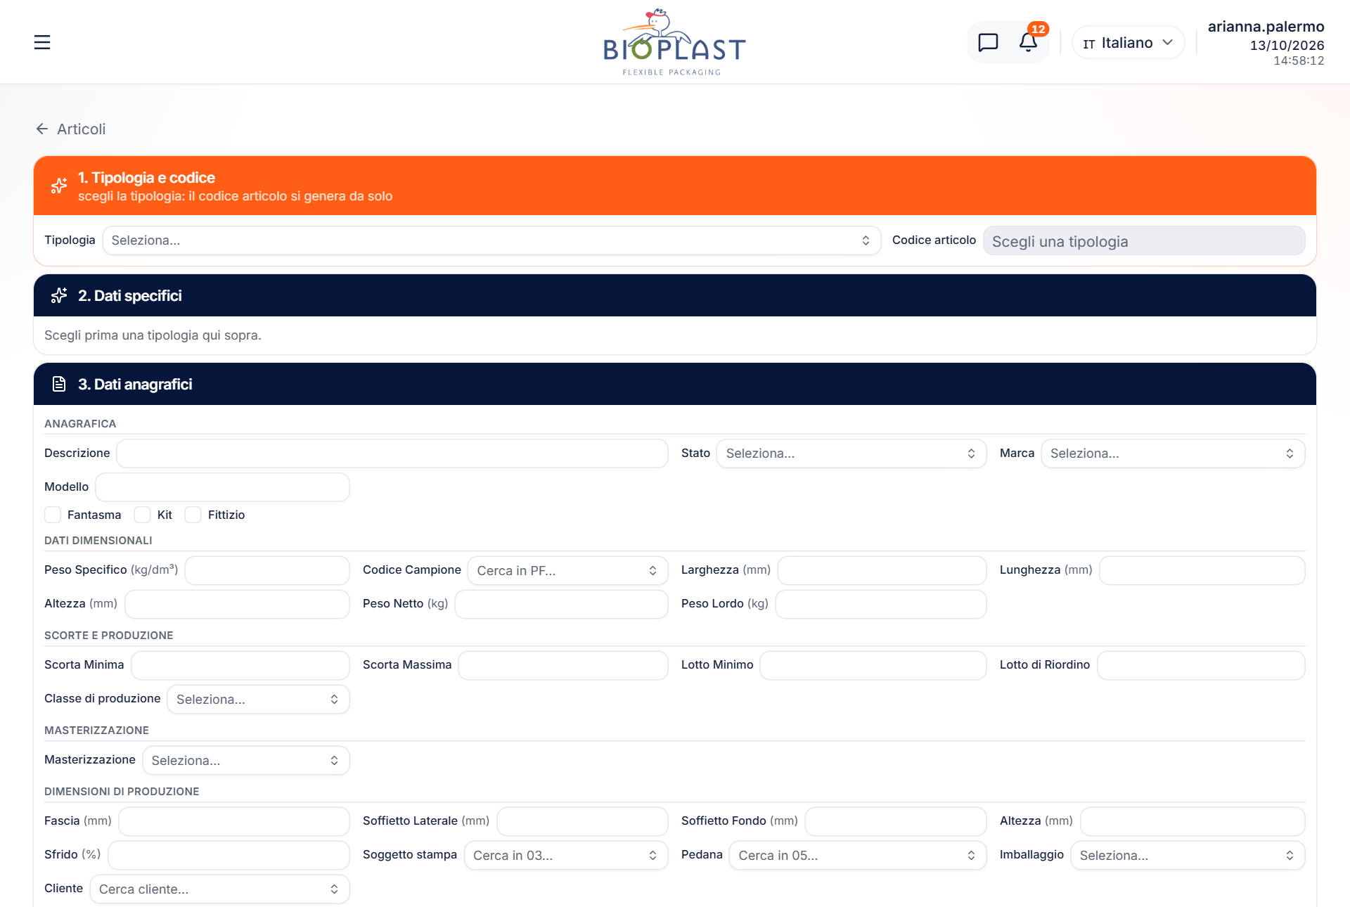The height and width of the screenshot is (907, 1350).
Task: Click the Lotto di Riordino input field
Action: pos(1201,666)
